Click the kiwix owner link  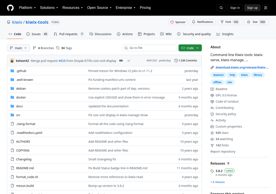coord(17,22)
